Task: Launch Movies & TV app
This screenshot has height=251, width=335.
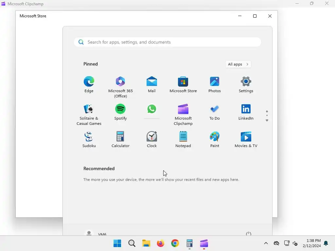Action: coord(246,139)
